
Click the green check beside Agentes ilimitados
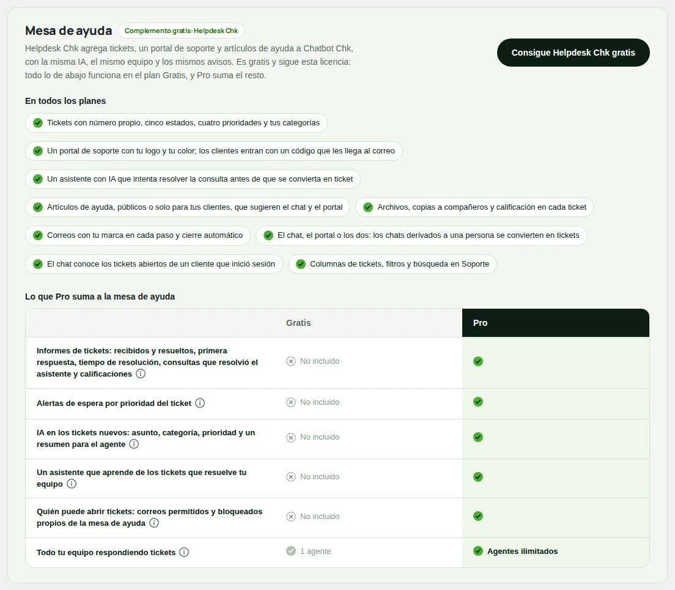point(478,551)
